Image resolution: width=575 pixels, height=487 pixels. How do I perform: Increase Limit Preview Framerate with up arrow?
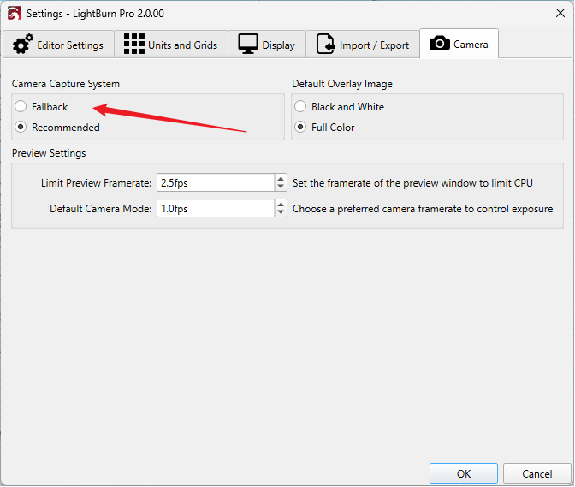281,179
